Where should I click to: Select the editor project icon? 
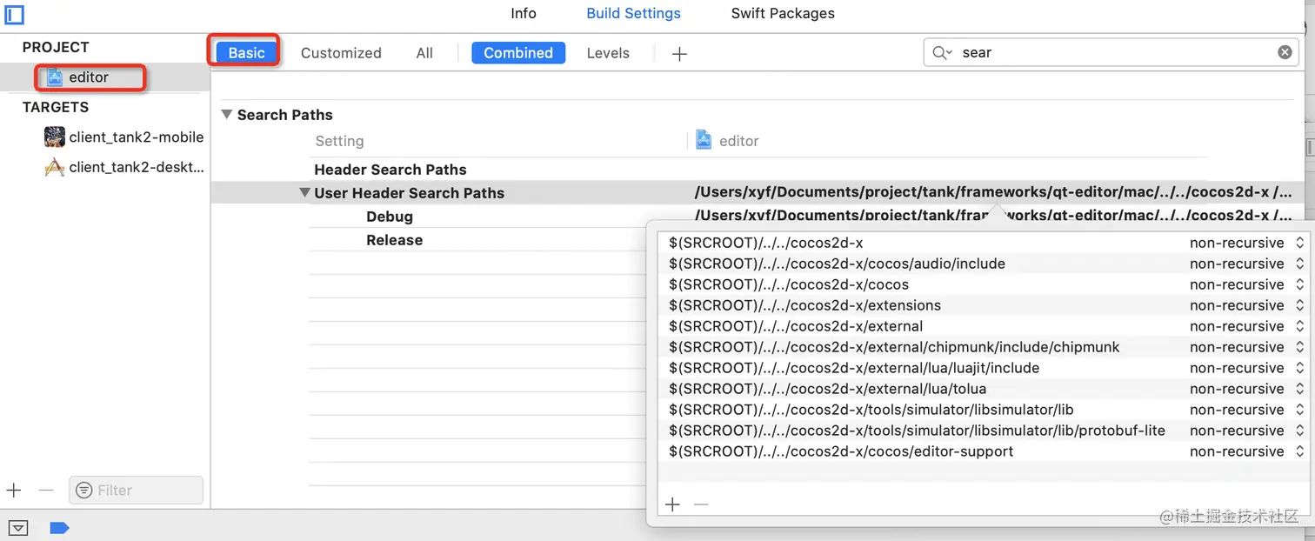(x=55, y=77)
